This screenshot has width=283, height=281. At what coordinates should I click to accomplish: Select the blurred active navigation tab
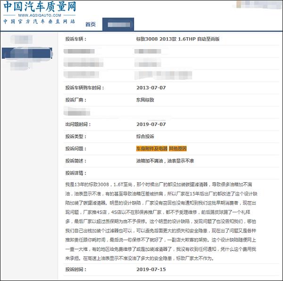pos(118,25)
